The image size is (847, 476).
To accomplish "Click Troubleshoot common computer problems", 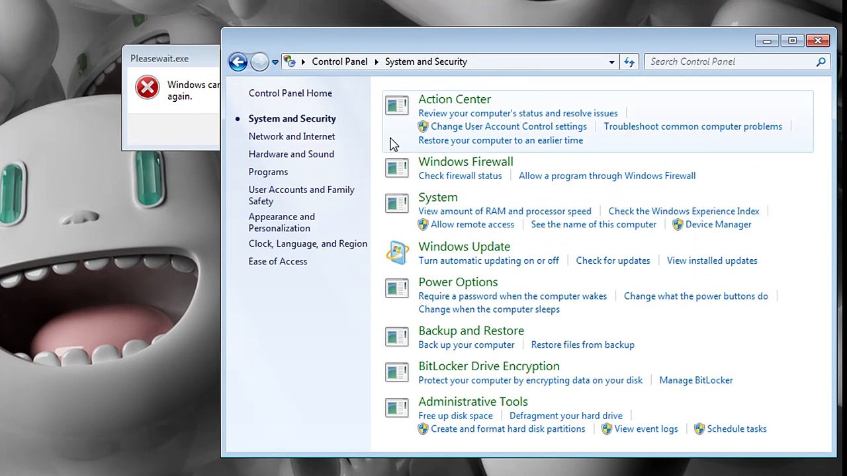I will 693,126.
